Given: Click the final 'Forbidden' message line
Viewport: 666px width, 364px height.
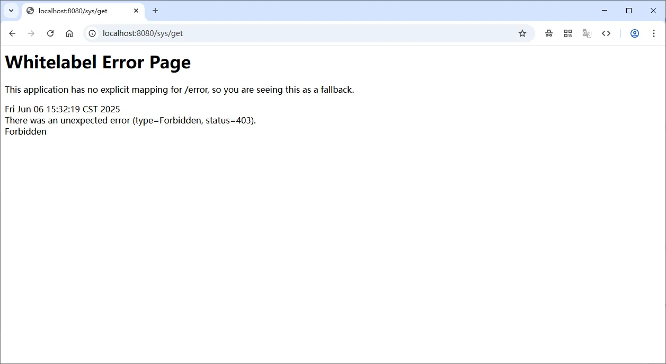Looking at the screenshot, I should [x=26, y=131].
